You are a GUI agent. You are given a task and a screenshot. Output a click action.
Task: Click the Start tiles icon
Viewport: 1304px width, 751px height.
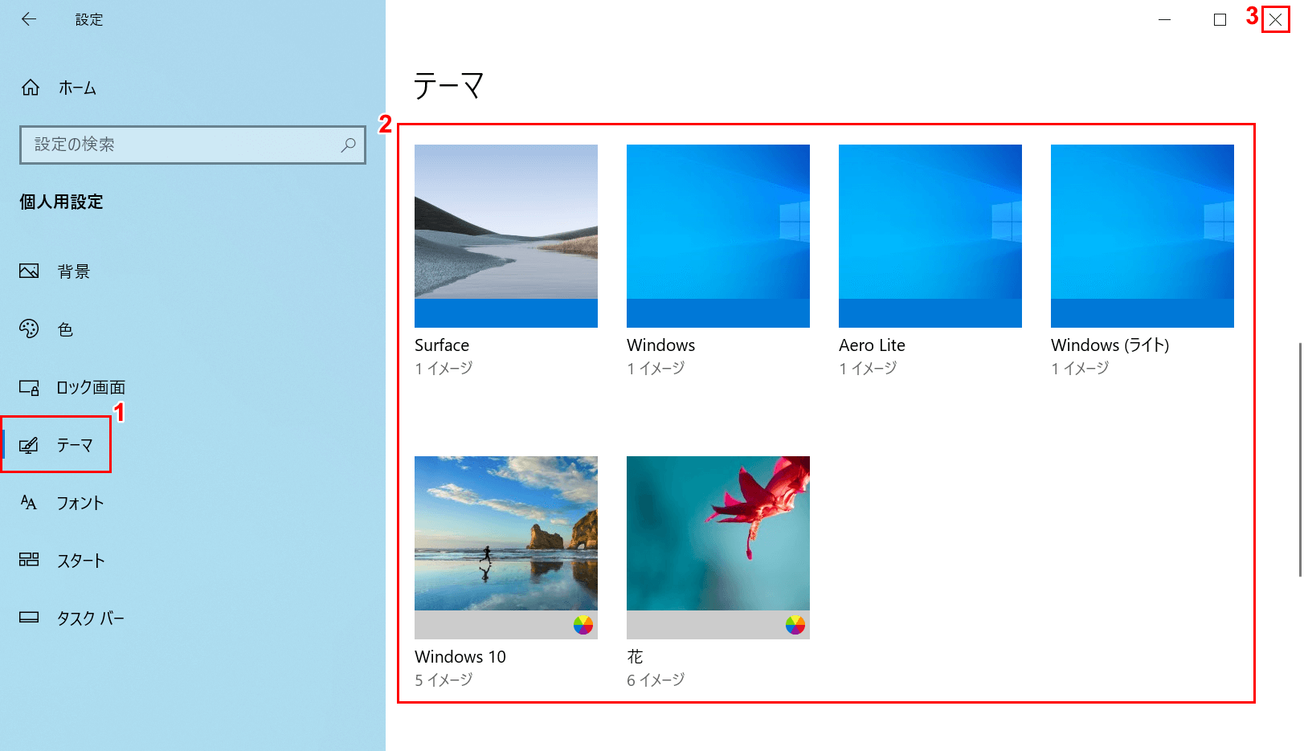[x=29, y=560]
